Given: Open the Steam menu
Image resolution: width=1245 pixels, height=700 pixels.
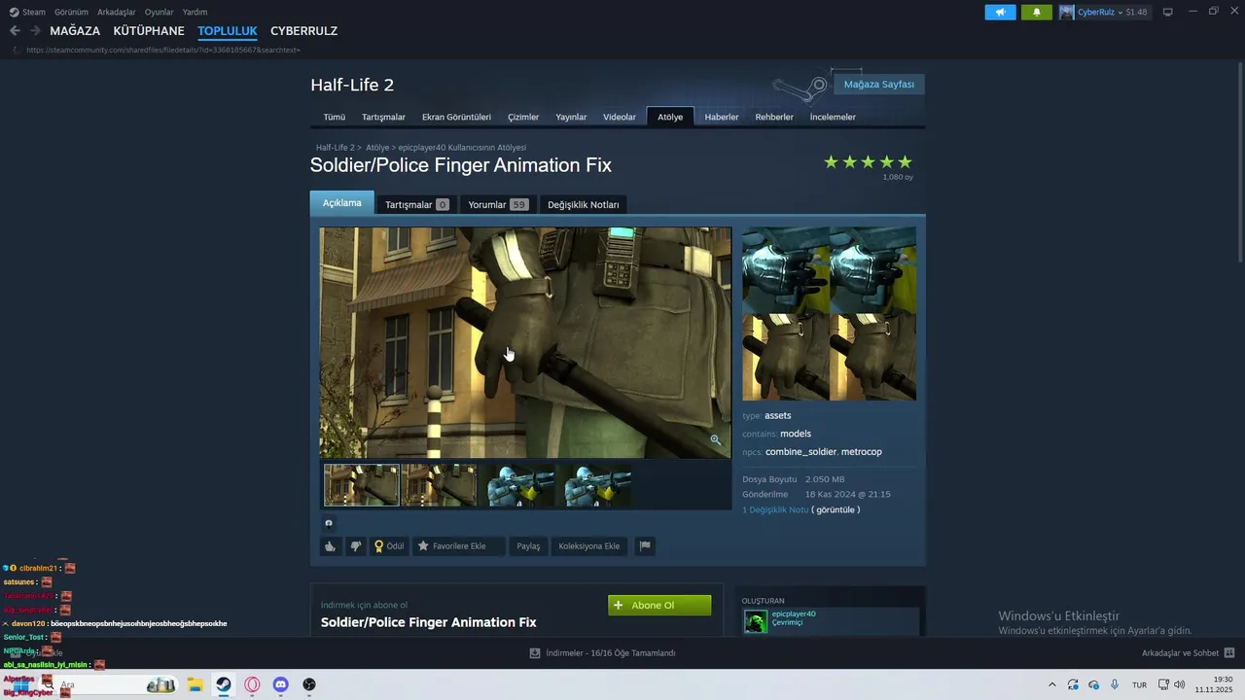Looking at the screenshot, I should pyautogui.click(x=27, y=12).
